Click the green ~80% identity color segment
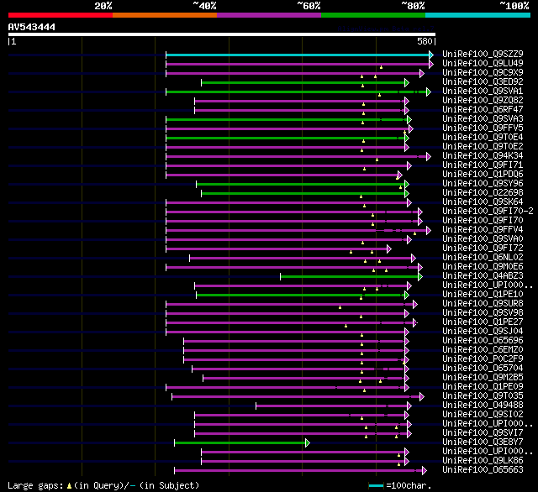538x492 pixels. (373, 15)
